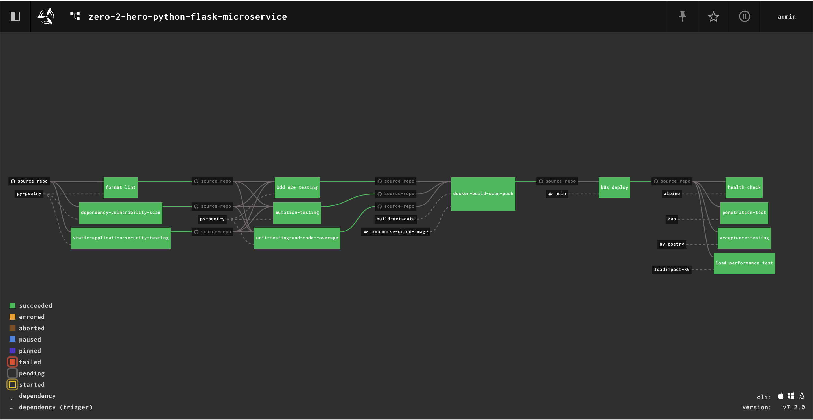
Task: Click the pipeline tree icon near title
Action: point(75,16)
